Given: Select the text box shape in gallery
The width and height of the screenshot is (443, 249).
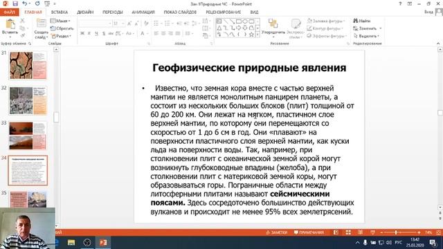Looking at the screenshot, I should pos(219,21).
